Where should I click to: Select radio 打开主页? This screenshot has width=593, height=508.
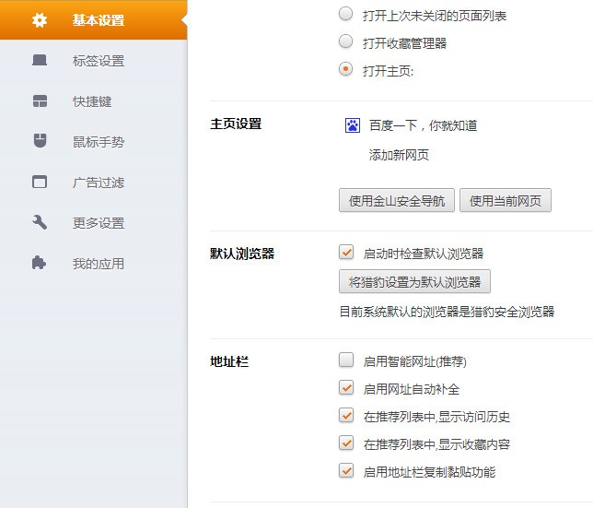tap(345, 69)
